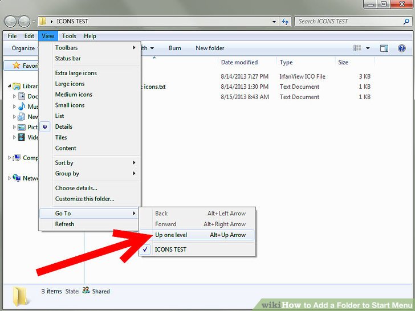Click the refresh icon next to address bar
This screenshot has height=311, width=415.
coord(285,22)
